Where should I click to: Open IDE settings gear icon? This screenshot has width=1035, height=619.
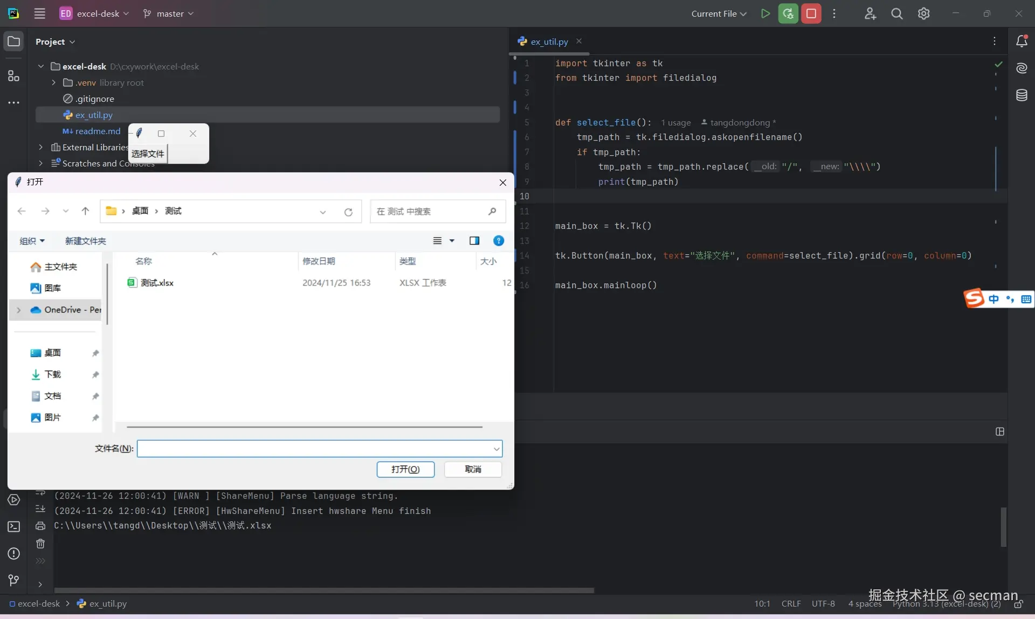(923, 13)
